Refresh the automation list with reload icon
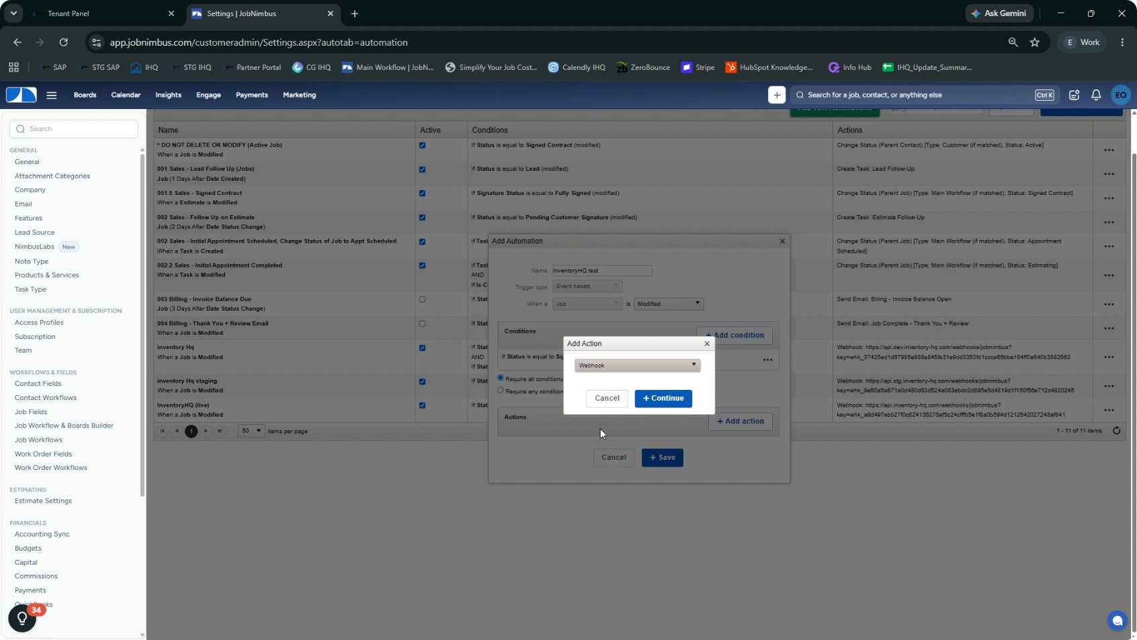 [x=1117, y=431]
